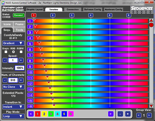This screenshot has height=121, width=155.
Task: Click the Speed value field
Action: point(13,60)
